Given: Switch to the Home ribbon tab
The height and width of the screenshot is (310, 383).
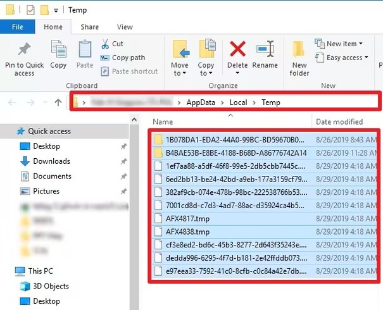Looking at the screenshot, I should (53, 27).
